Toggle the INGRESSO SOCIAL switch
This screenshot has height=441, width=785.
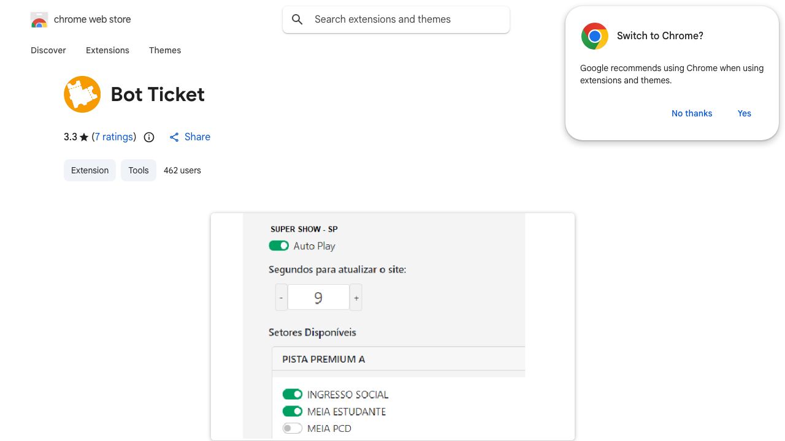point(293,394)
